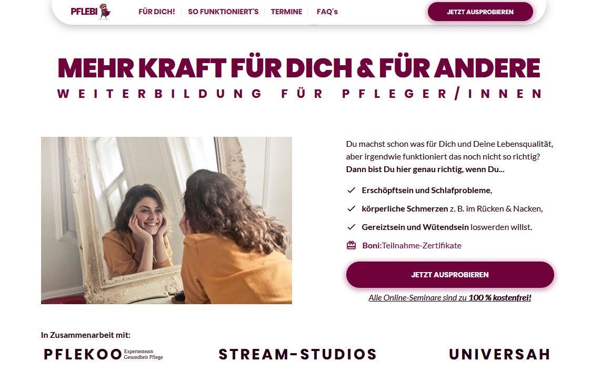Navigate to TERMINE
Image resolution: width=591 pixels, height=381 pixels.
(286, 12)
